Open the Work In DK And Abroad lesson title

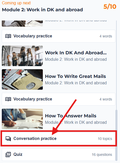[x=76, y=53]
